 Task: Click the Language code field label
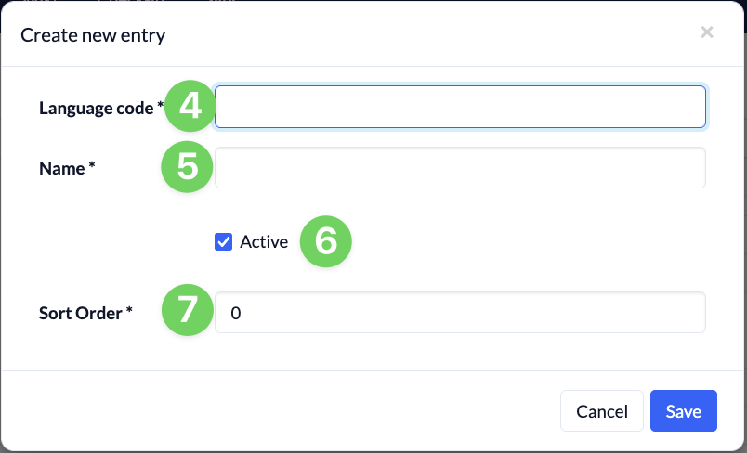(97, 108)
